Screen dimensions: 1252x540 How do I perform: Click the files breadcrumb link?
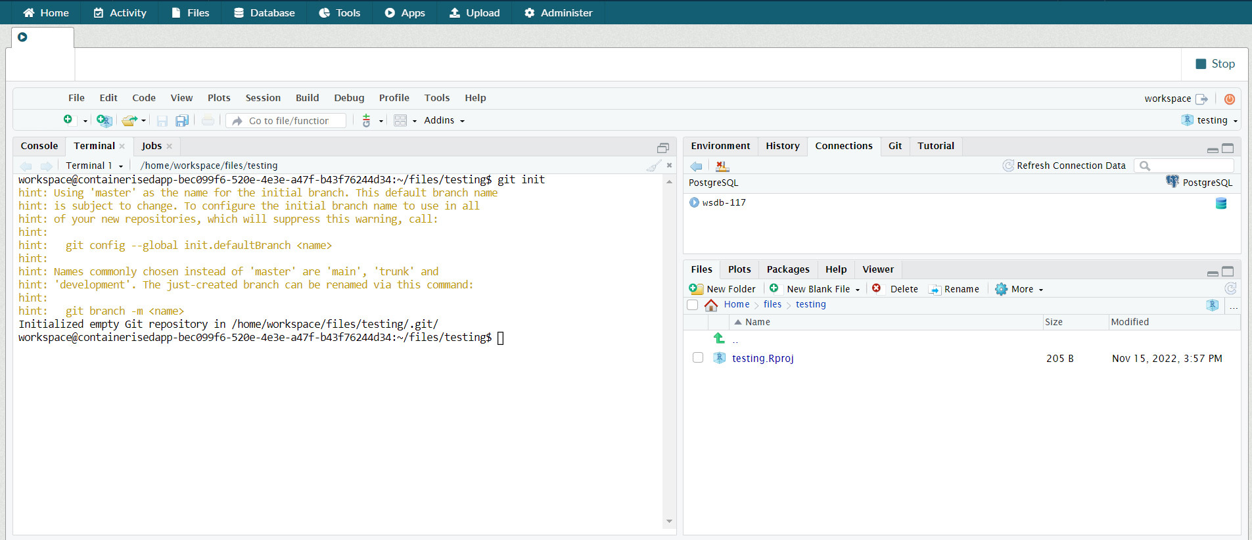coord(772,304)
